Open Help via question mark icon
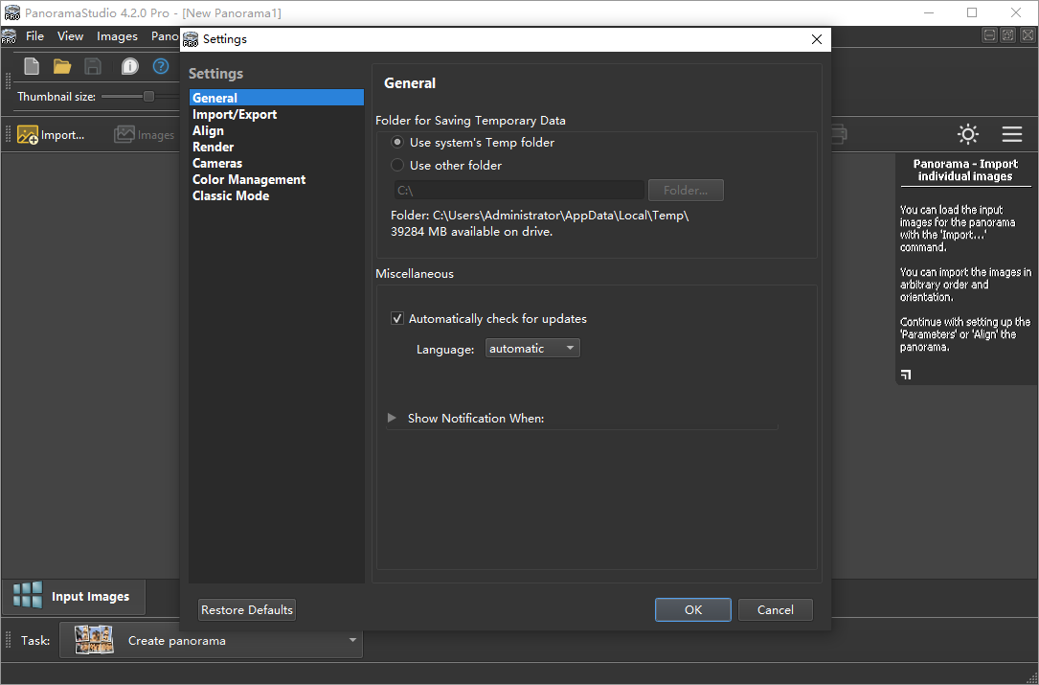 161,66
